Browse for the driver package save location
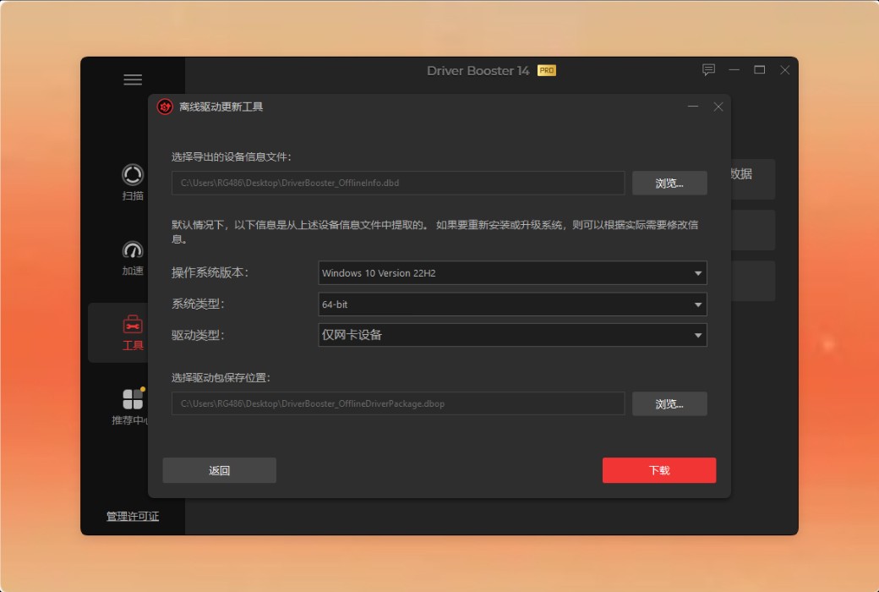 click(669, 404)
